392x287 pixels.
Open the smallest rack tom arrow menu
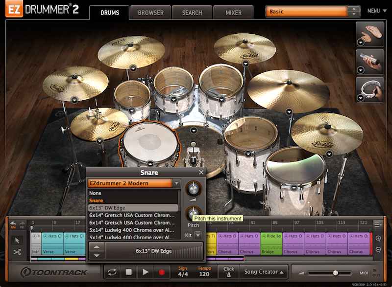point(132,110)
